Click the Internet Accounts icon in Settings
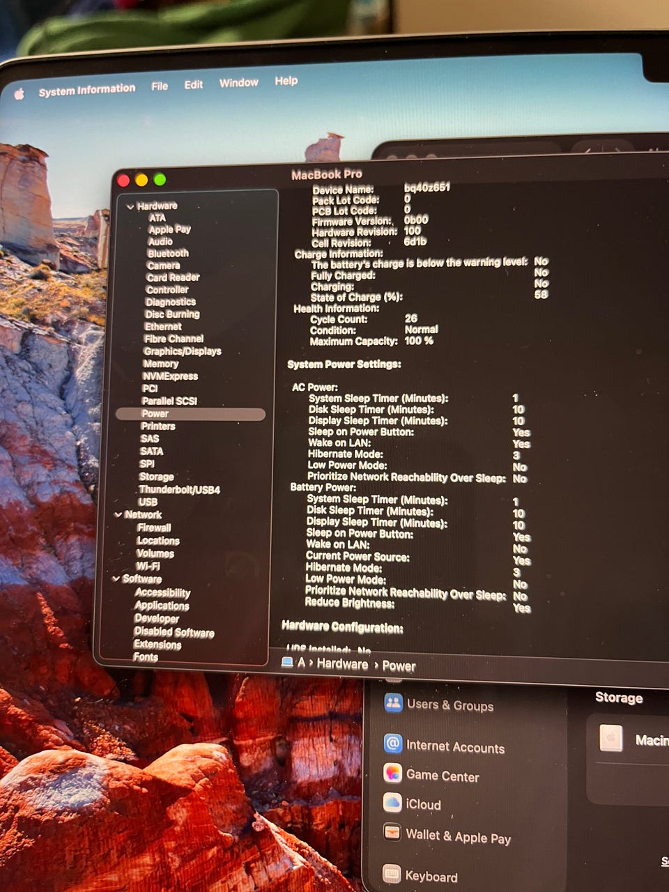Image resolution: width=669 pixels, height=892 pixels. 393,744
